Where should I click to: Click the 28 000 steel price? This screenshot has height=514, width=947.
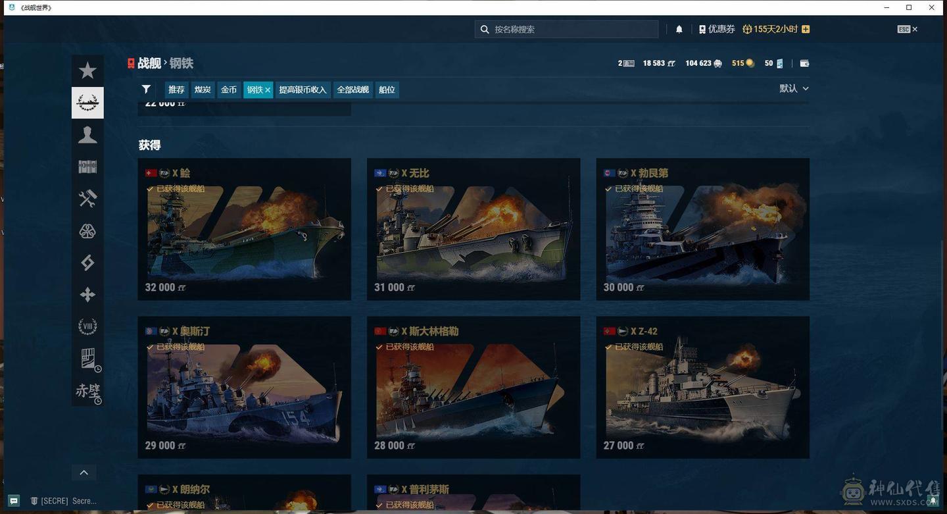395,446
